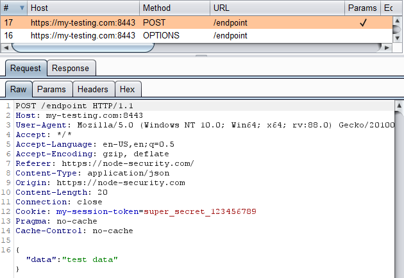This screenshot has height=278, width=404.
Task: Sort history by URL column header
Action: point(276,8)
